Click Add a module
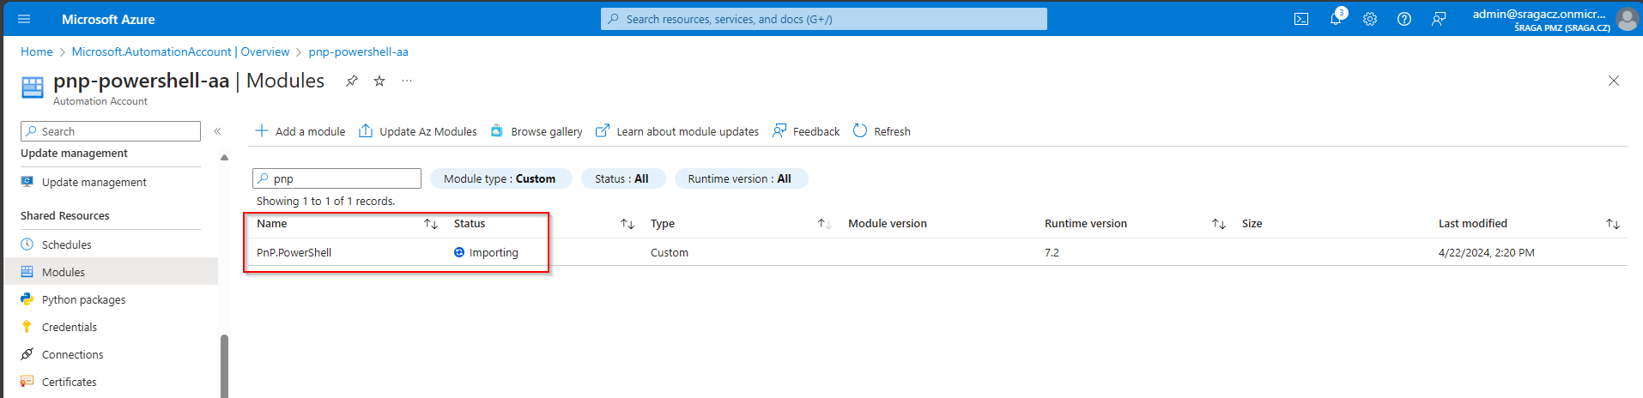 click(x=300, y=131)
